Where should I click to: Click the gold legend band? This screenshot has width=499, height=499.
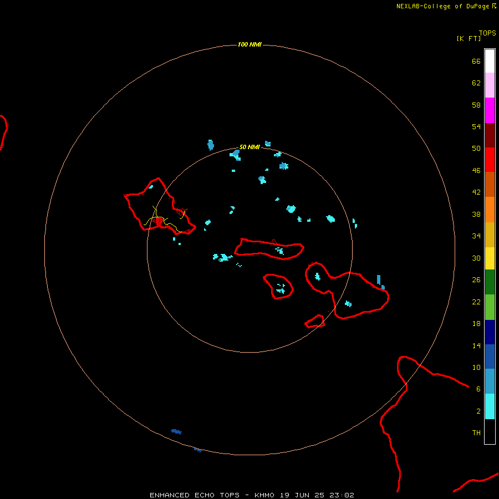[490, 235]
